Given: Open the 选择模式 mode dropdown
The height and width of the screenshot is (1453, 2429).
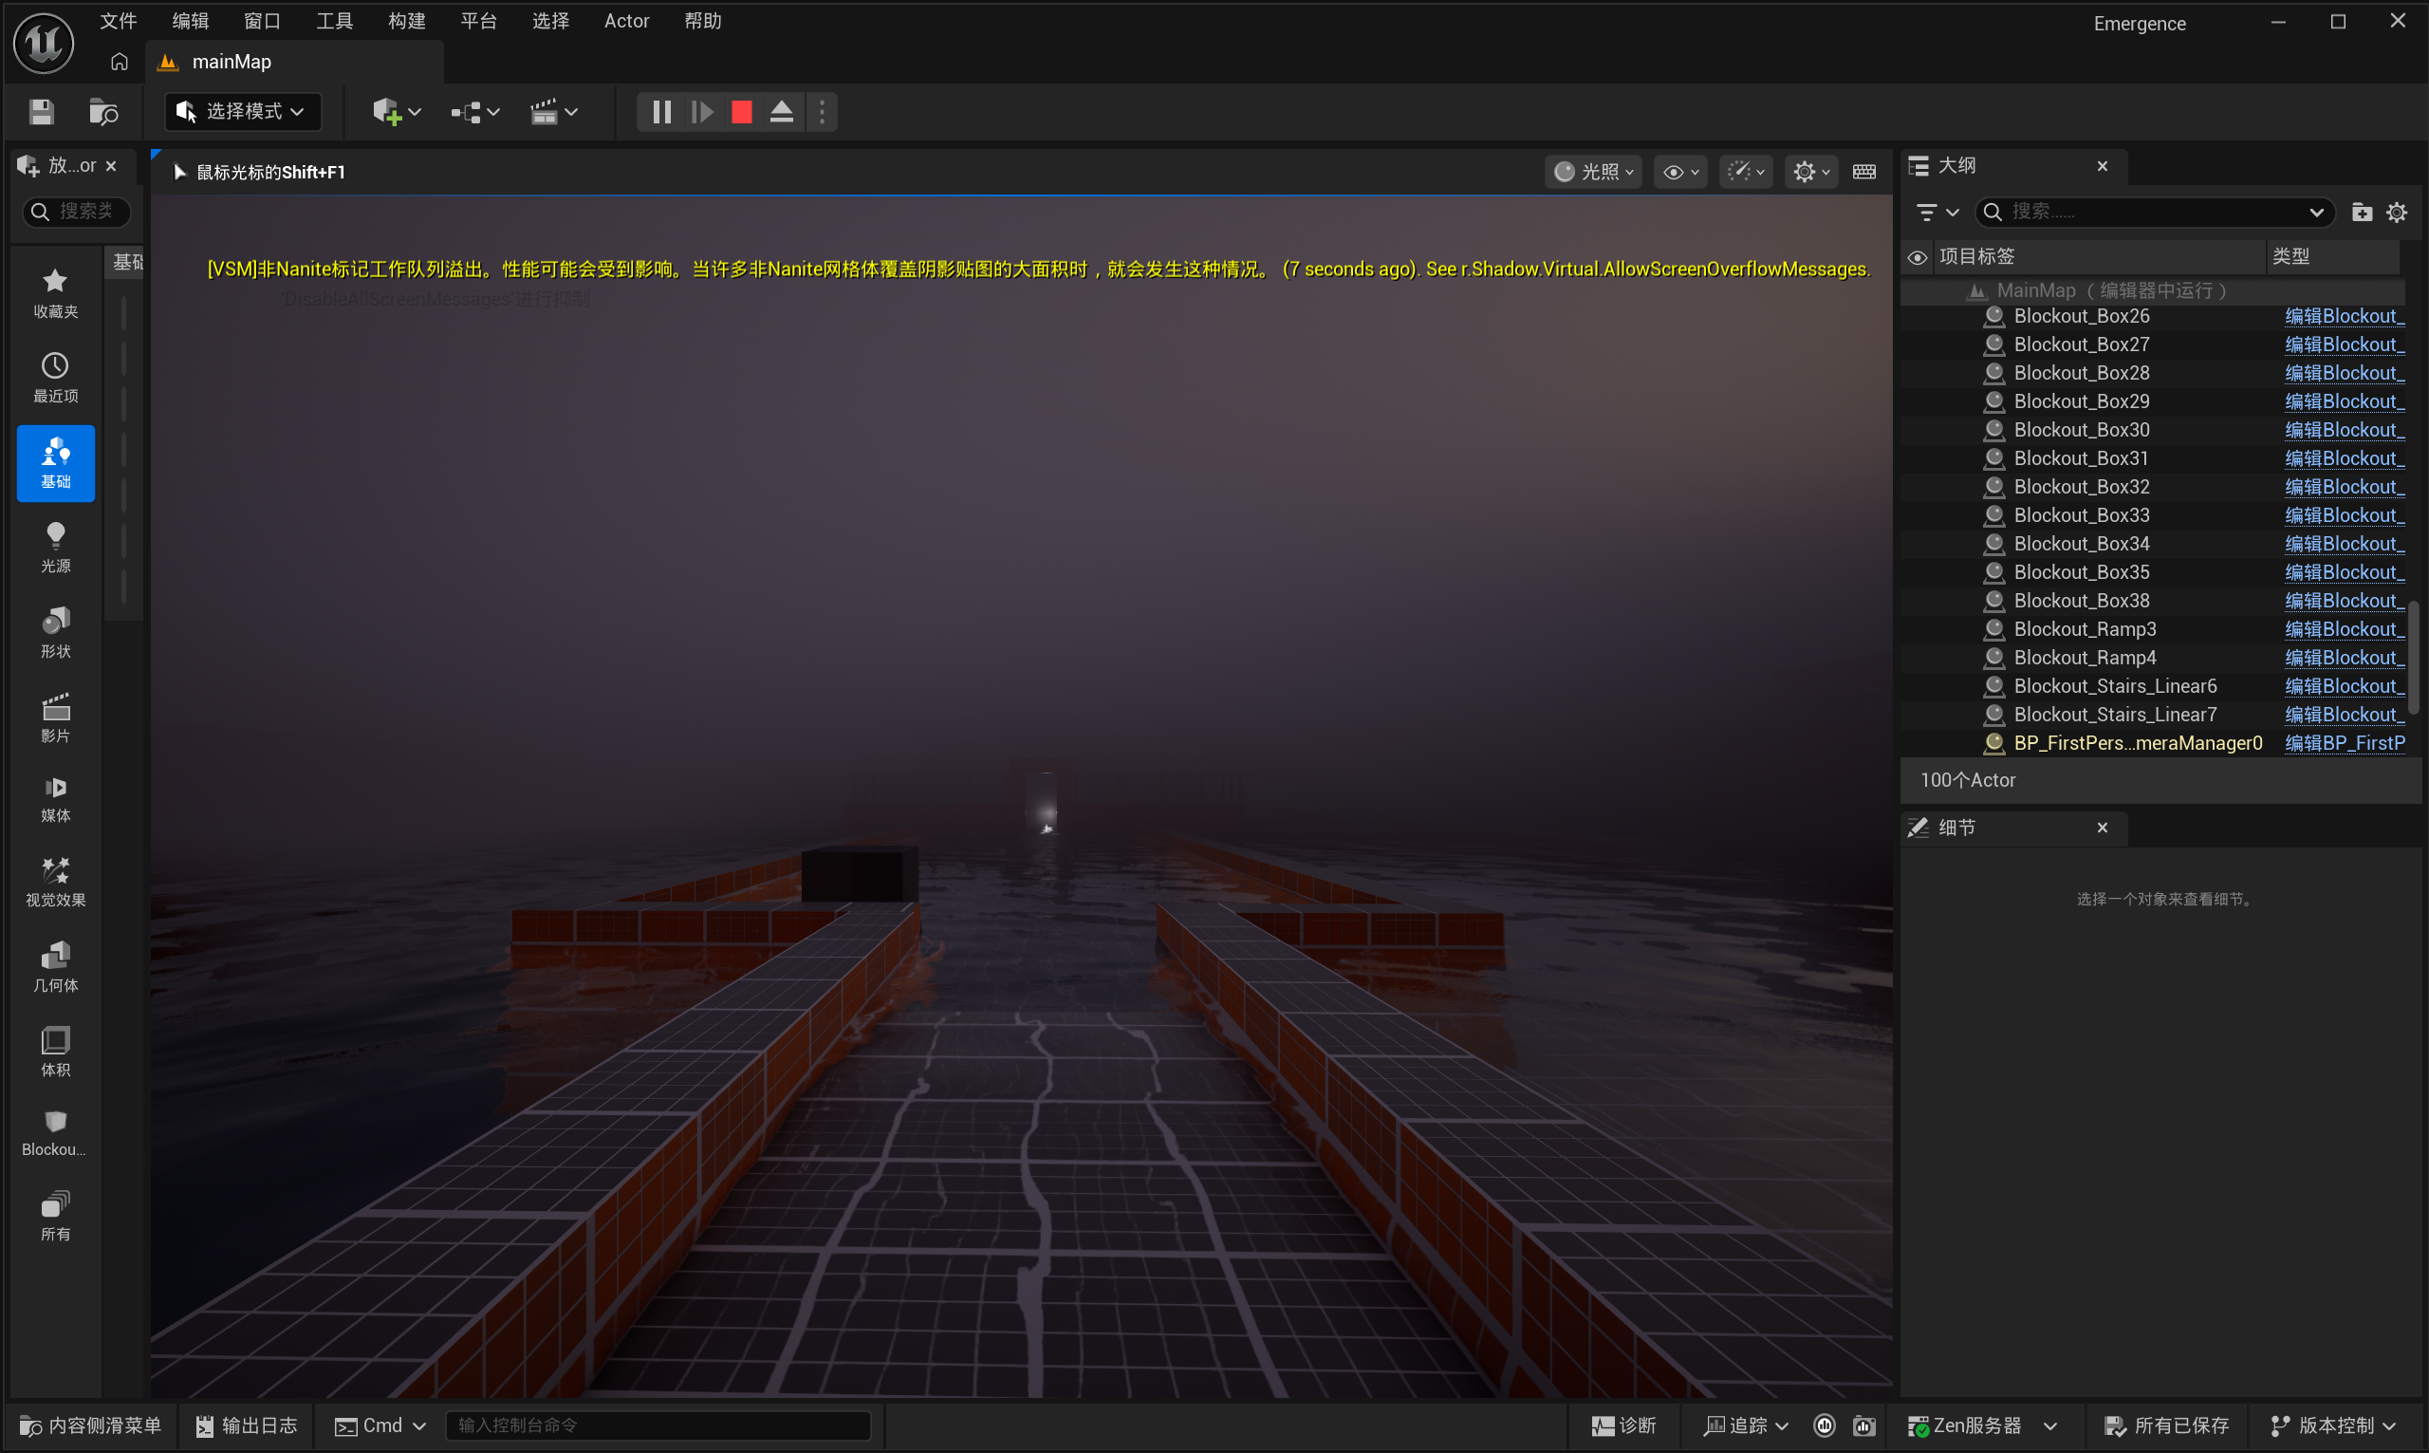Looking at the screenshot, I should click(x=241, y=112).
